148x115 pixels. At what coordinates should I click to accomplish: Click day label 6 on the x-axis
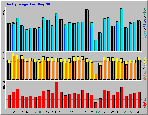[31, 112]
